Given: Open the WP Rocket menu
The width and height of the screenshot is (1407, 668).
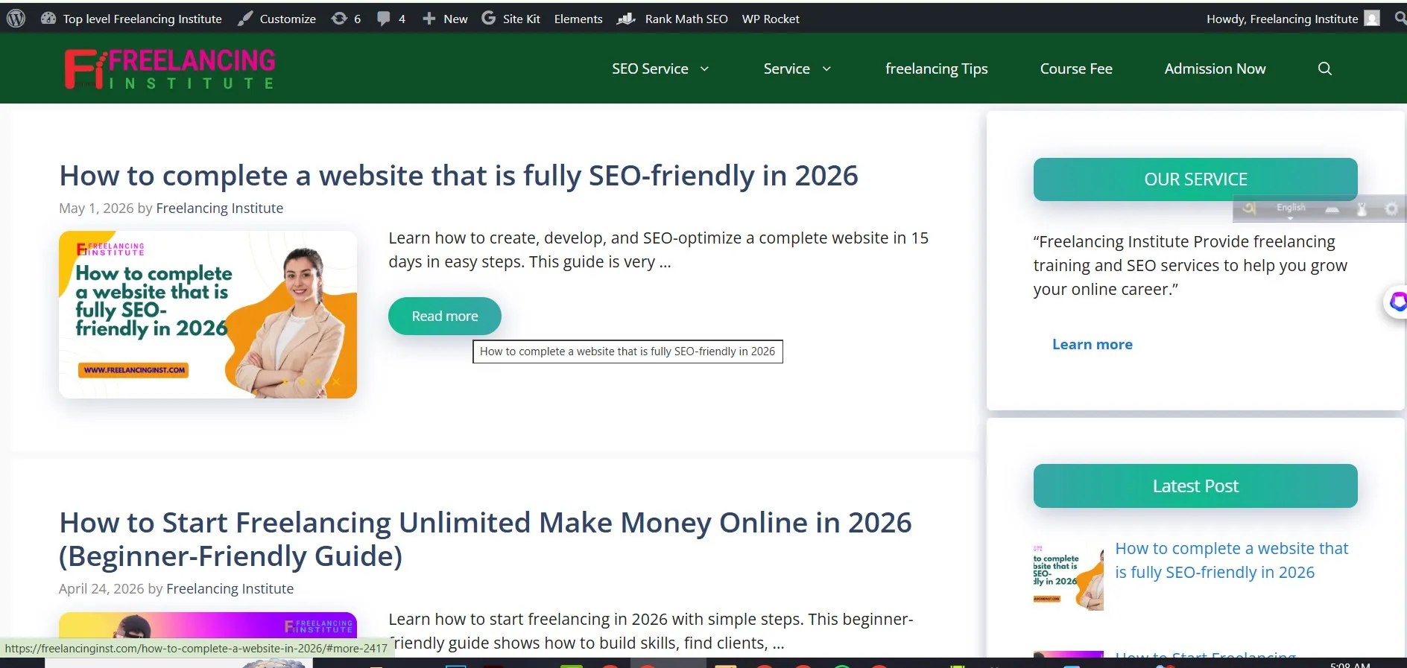Looking at the screenshot, I should click(771, 19).
